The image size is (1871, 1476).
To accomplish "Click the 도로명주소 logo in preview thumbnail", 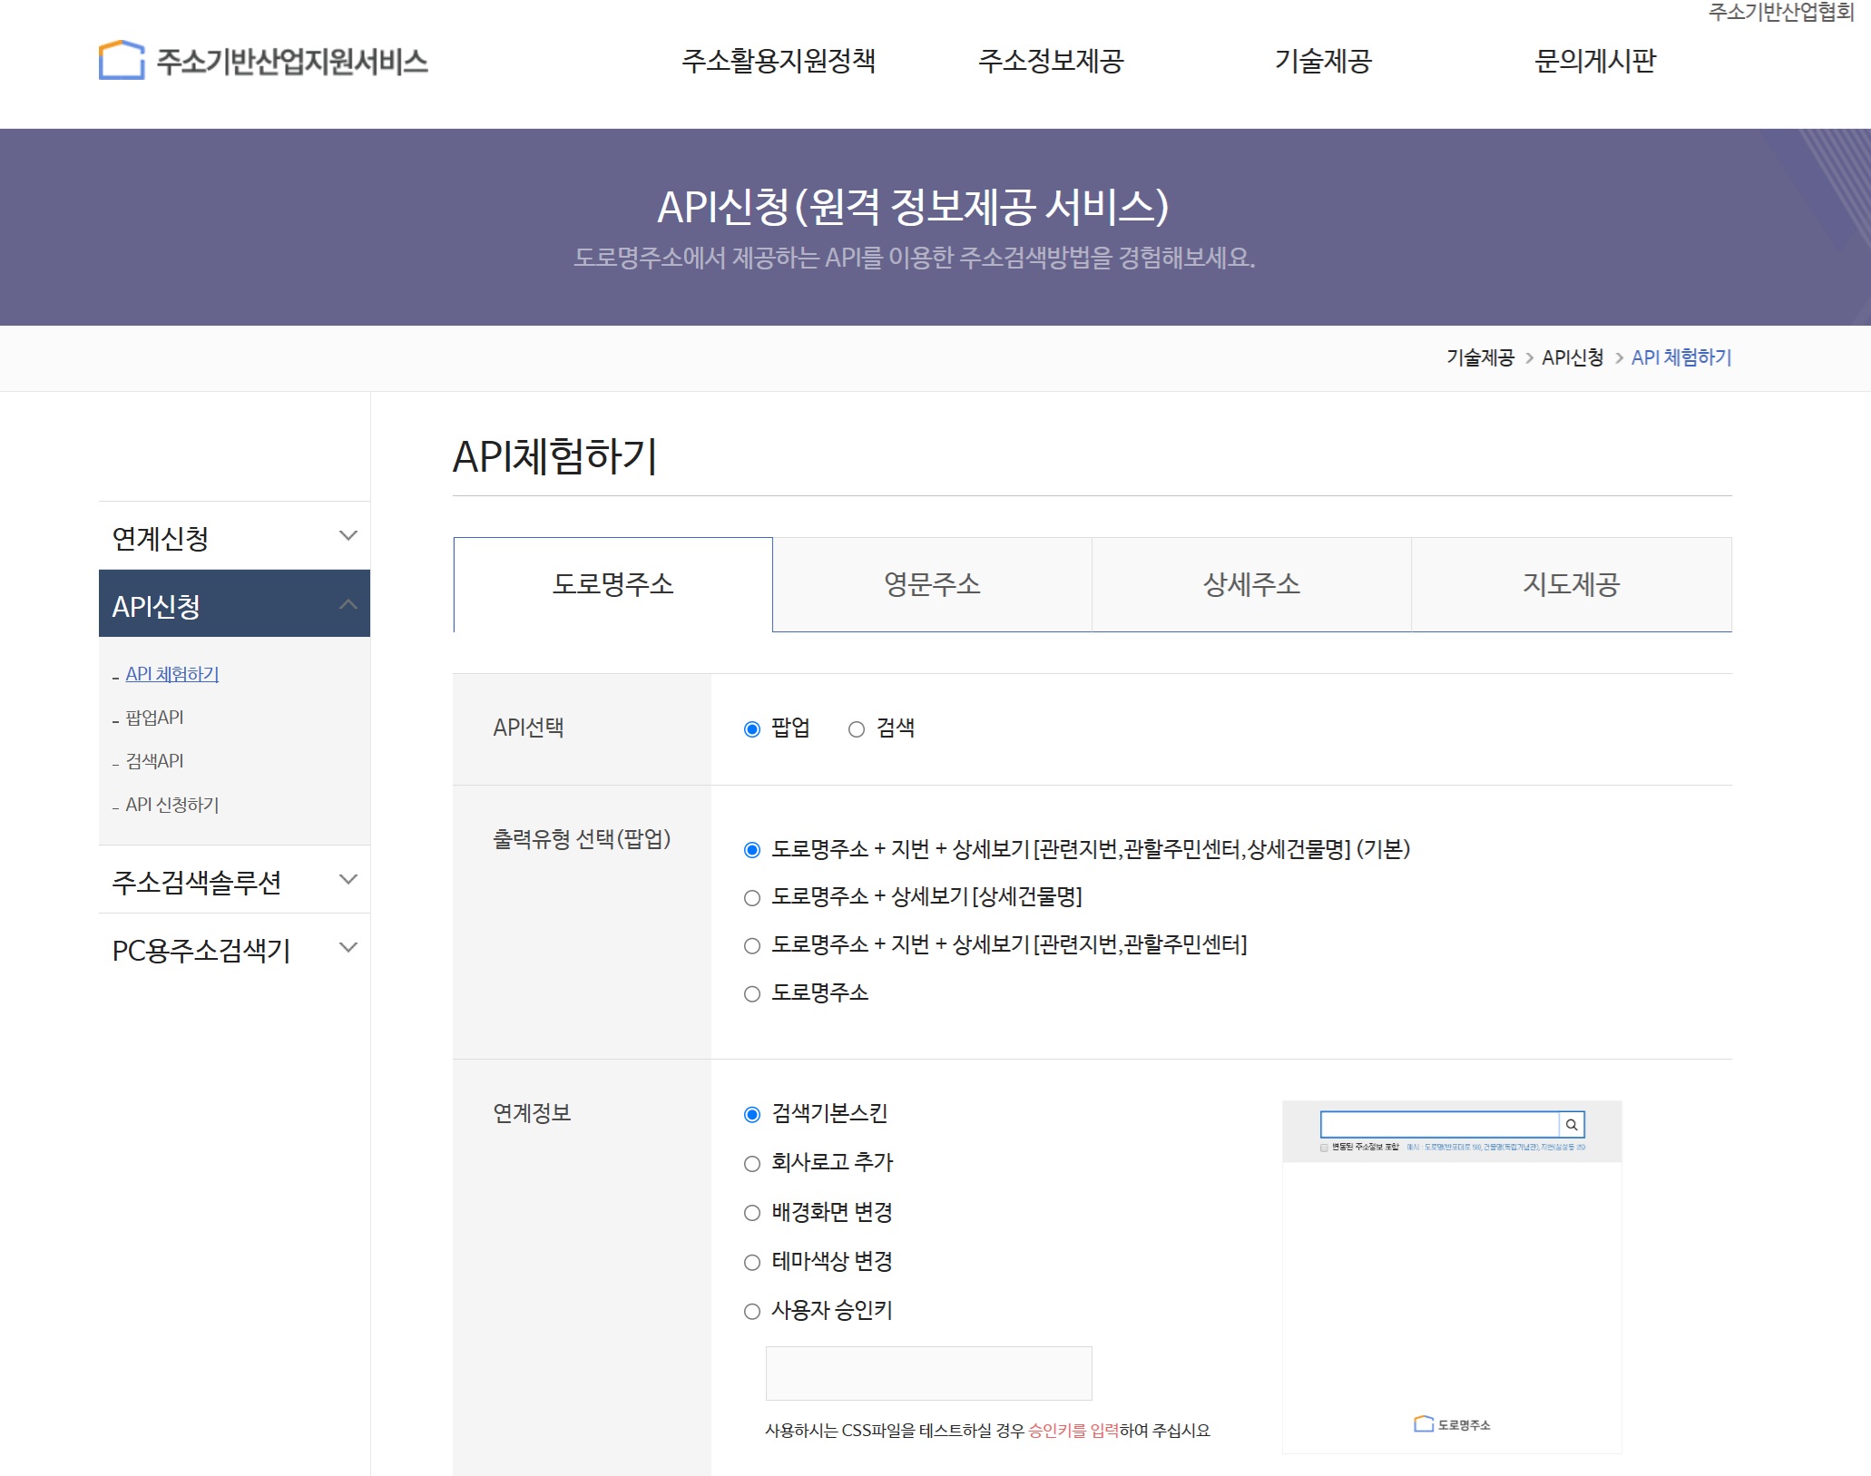I will pyautogui.click(x=1452, y=1424).
